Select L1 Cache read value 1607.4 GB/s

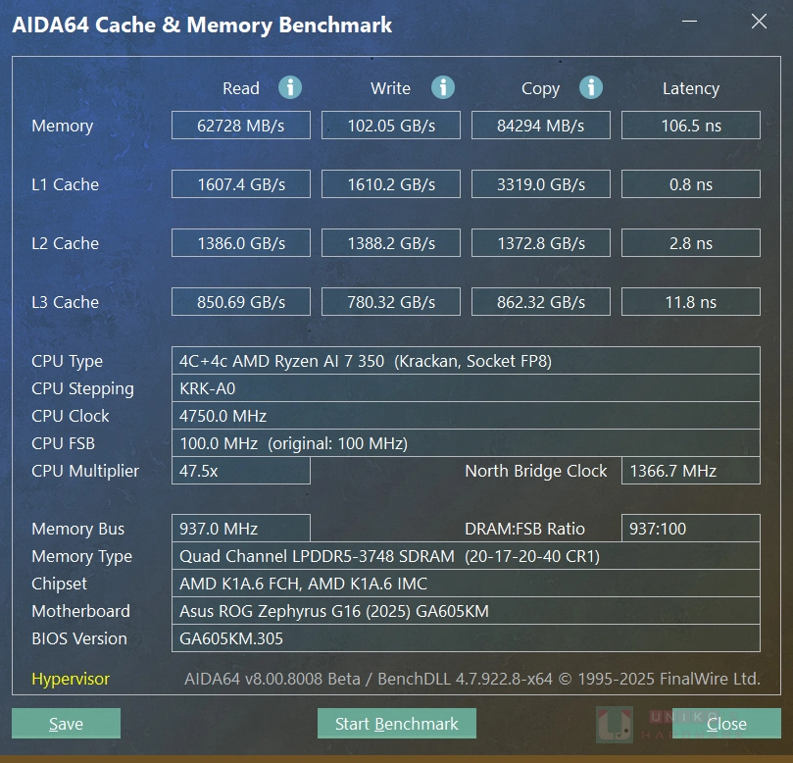point(241,184)
